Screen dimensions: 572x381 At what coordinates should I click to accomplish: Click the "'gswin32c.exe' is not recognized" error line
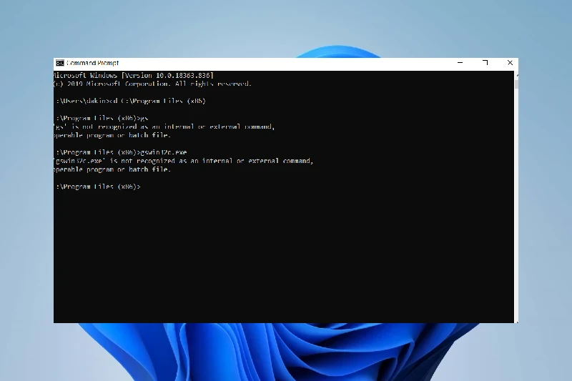click(184, 161)
